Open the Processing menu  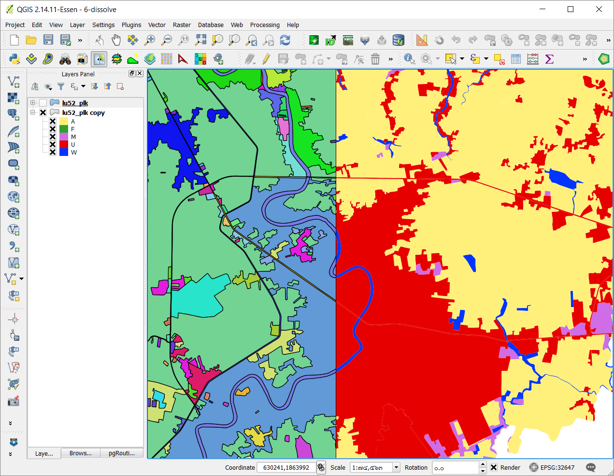click(265, 25)
